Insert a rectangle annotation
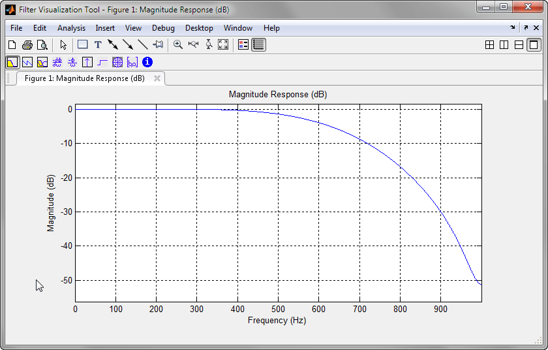This screenshot has width=548, height=350. tap(83, 44)
